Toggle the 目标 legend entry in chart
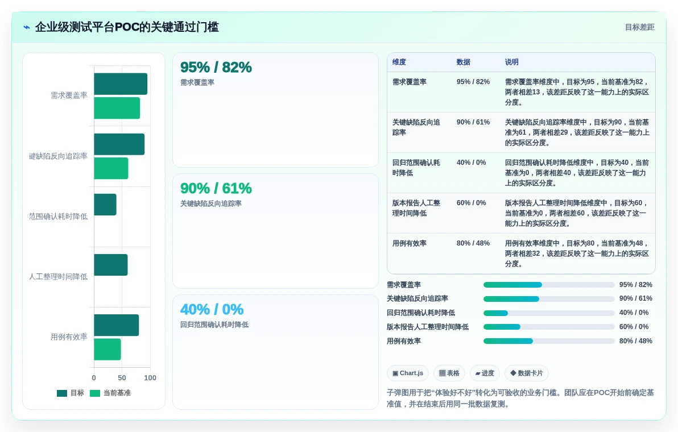 70,393
